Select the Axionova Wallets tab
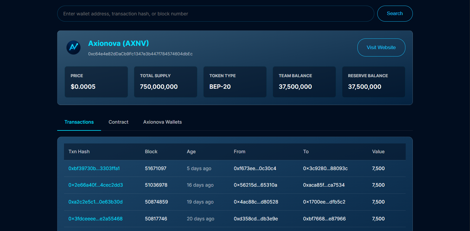 (x=162, y=122)
